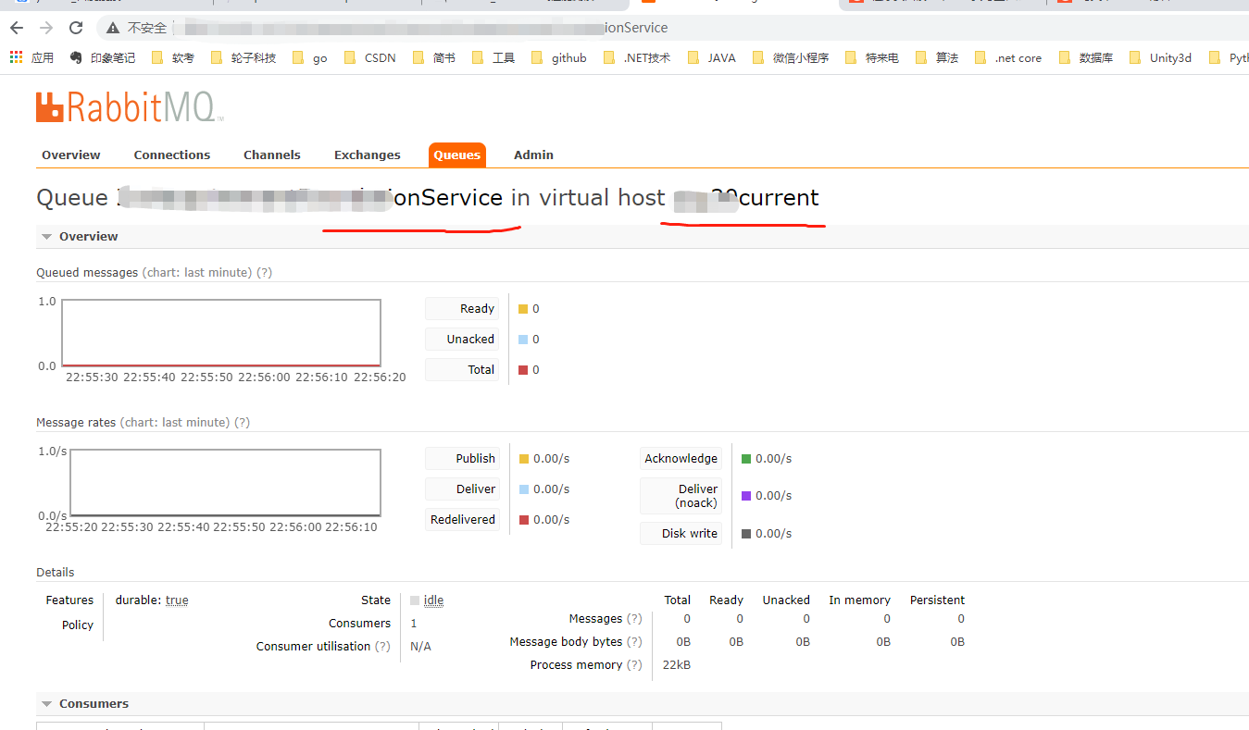Screen dimensions: 1249x730
Task: Open the 微信小程序 bookmark folder
Action: [x=792, y=57]
